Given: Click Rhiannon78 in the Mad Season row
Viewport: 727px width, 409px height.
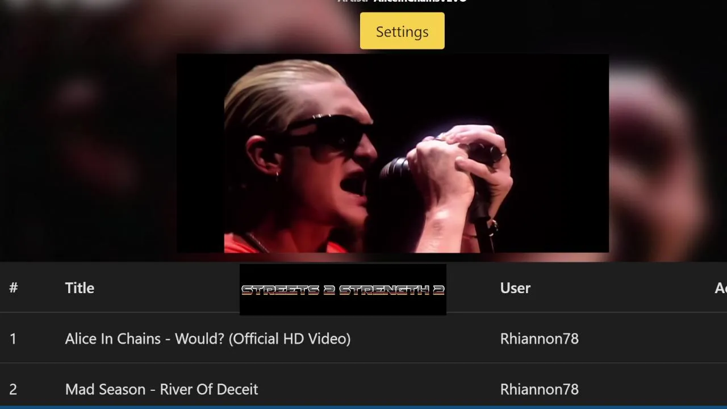Looking at the screenshot, I should tap(540, 389).
